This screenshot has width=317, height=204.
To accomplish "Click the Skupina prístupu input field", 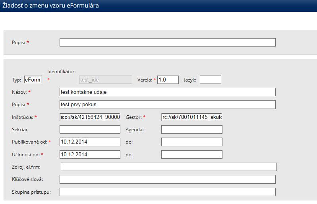I will tap(167, 192).
